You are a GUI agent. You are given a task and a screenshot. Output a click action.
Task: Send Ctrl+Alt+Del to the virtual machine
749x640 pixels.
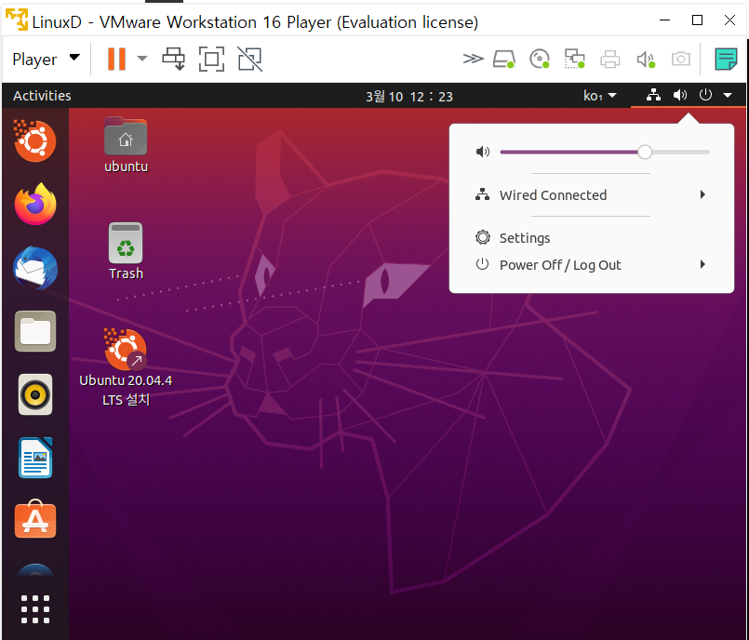(x=174, y=60)
